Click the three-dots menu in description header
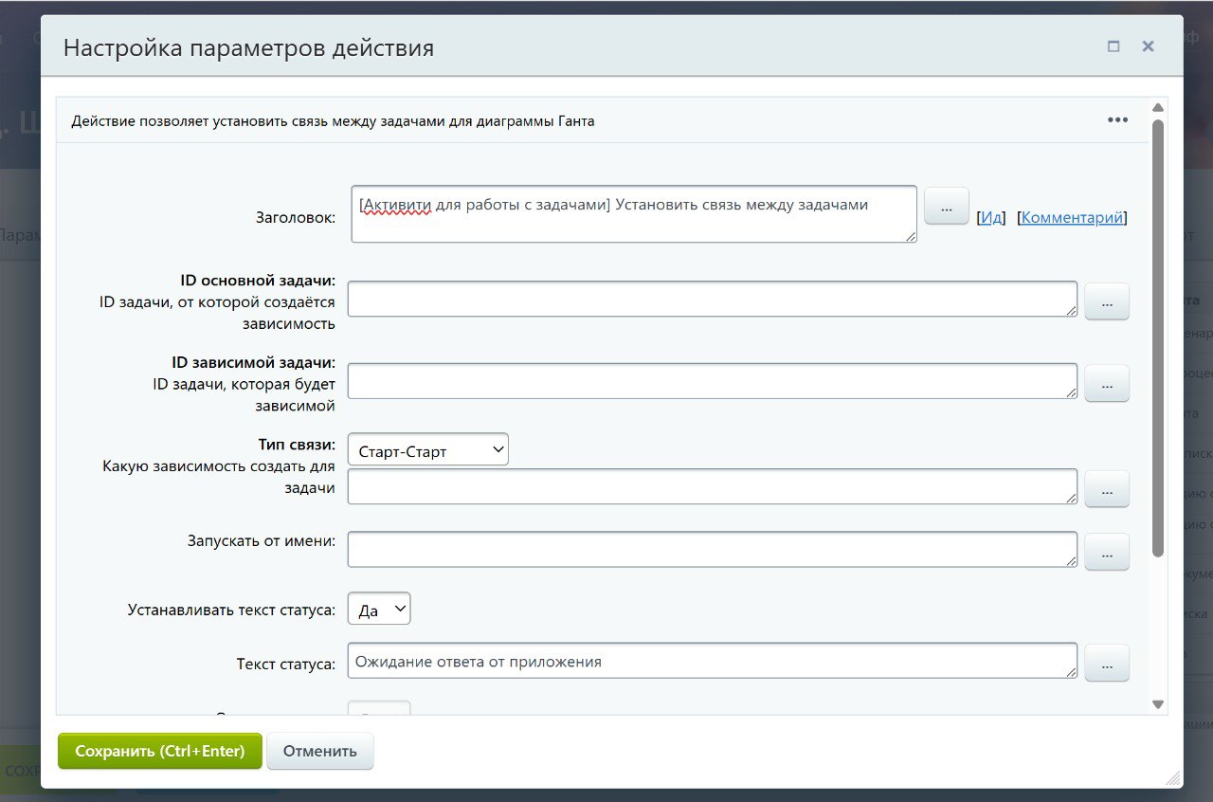Viewport: 1213px width, 802px height. coord(1117,120)
